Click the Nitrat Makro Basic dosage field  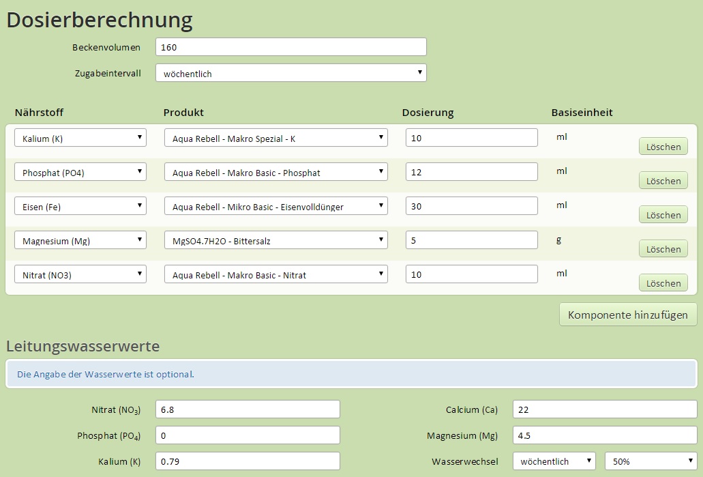pos(472,274)
